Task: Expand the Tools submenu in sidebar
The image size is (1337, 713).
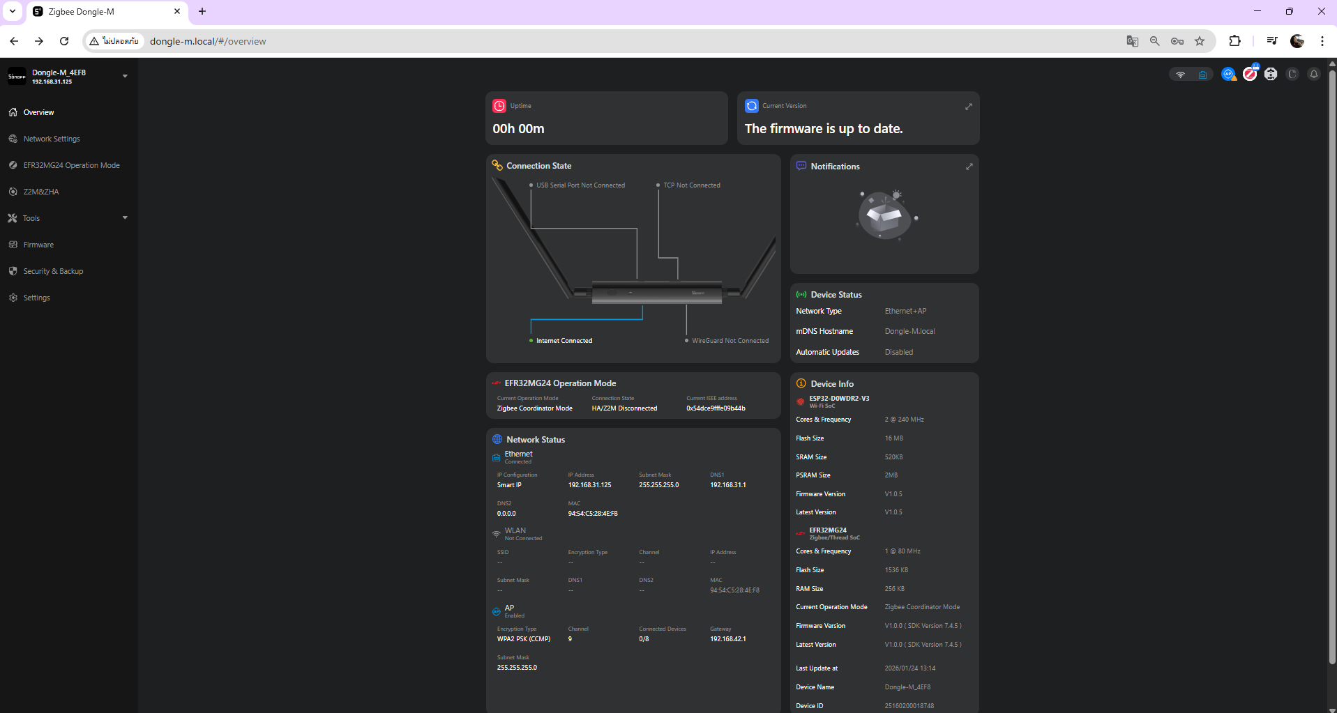Action: pos(125,218)
